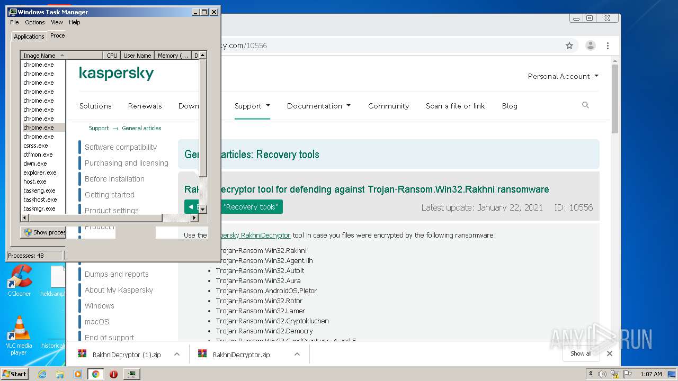Screen dimensions: 678x381
Task: Open the Help menu in Task Manager
Action: tap(75, 22)
